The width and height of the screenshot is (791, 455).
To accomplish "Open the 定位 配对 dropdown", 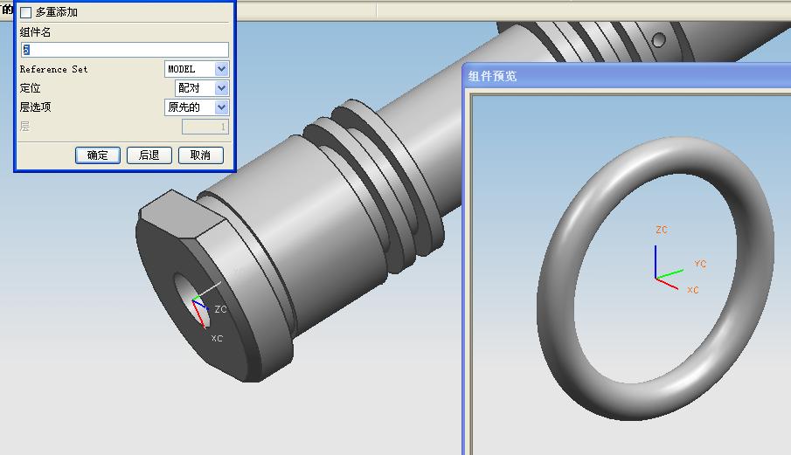I will coord(202,88).
